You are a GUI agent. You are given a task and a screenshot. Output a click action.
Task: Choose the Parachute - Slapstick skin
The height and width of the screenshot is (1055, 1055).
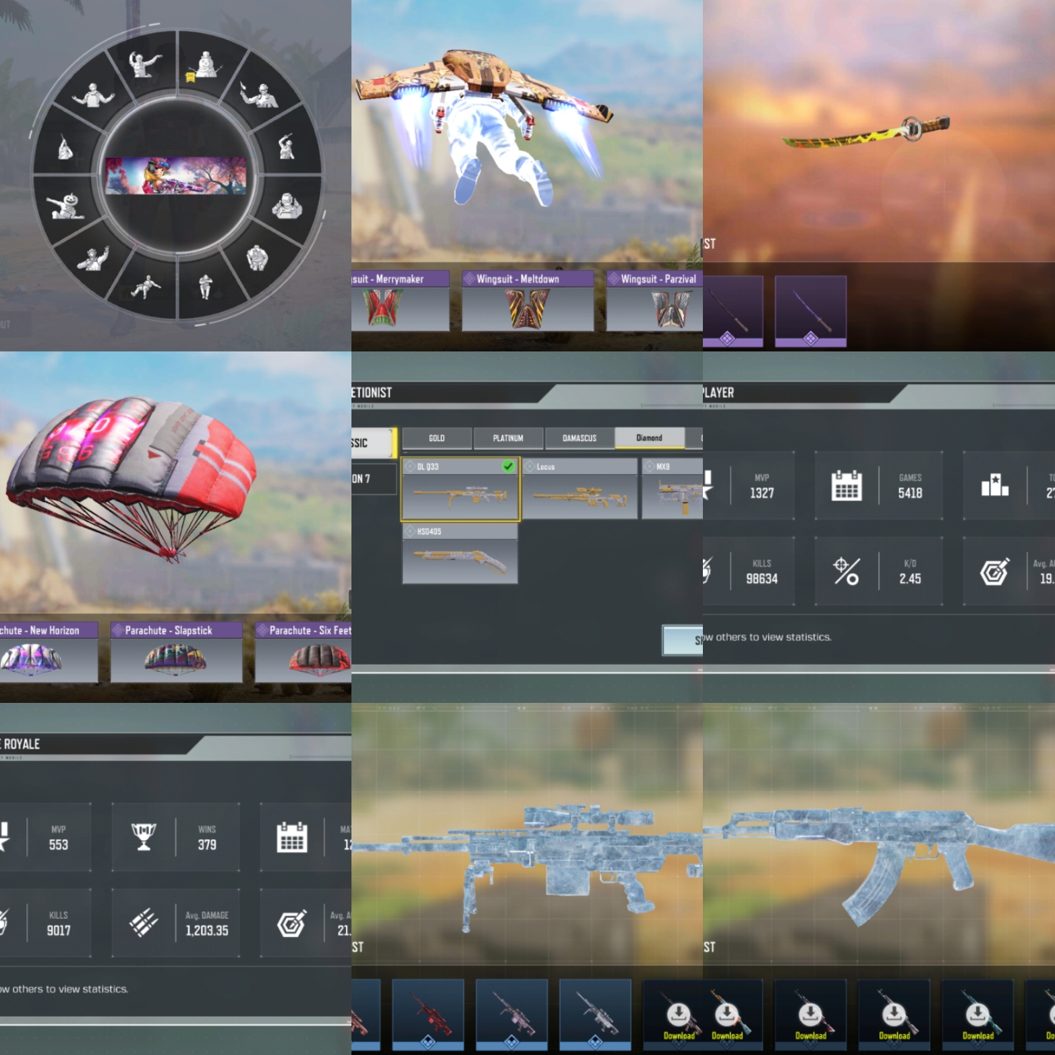[176, 652]
